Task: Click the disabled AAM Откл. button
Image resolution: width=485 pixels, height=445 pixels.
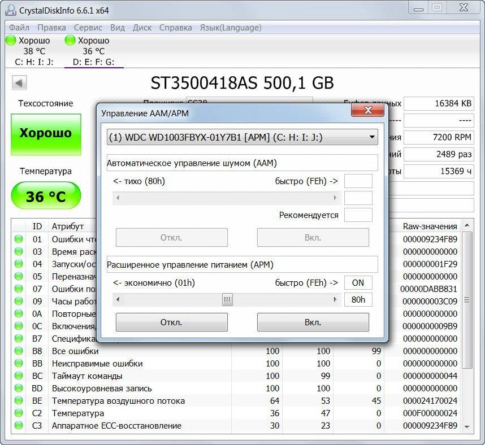Action: [172, 238]
